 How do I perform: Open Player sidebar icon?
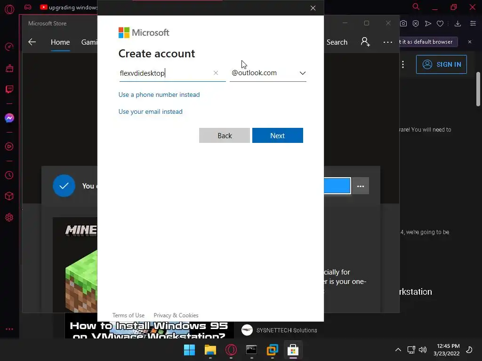point(9,147)
